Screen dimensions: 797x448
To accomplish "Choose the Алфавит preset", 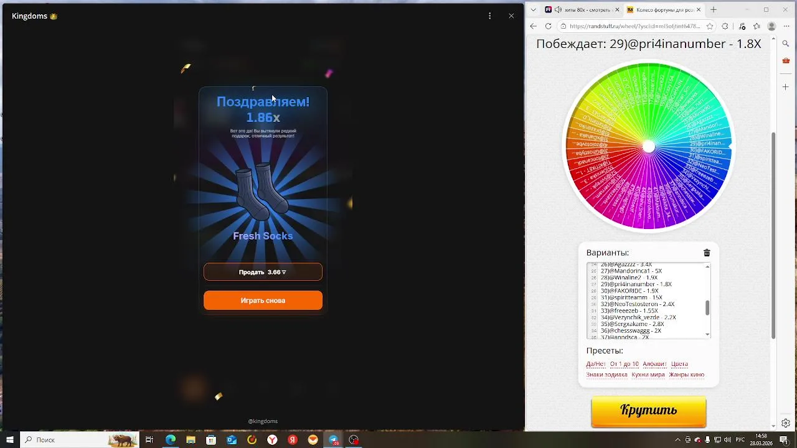I will (x=654, y=364).
